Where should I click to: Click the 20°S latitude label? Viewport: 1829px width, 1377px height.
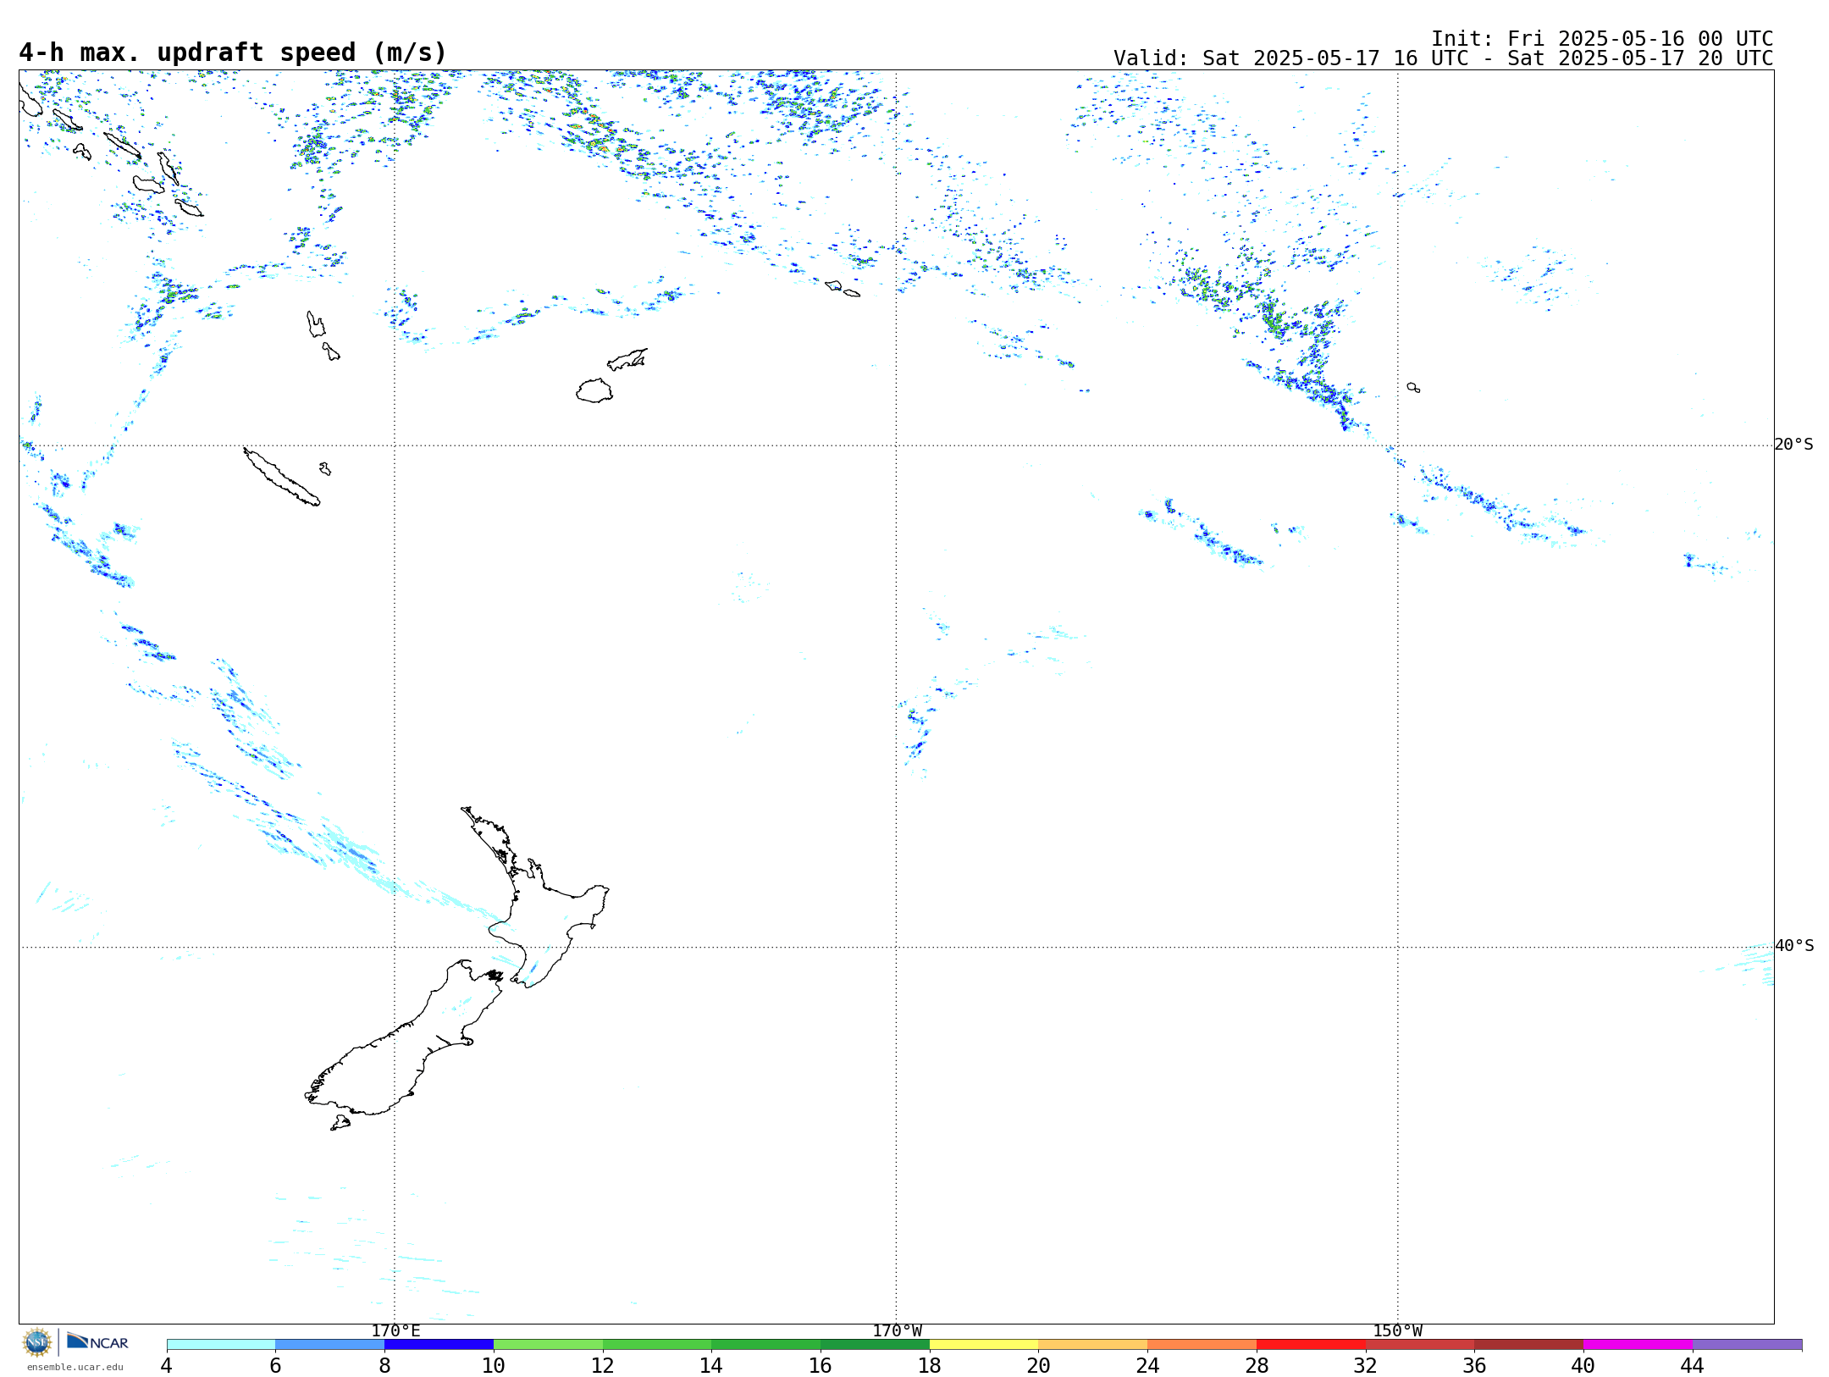click(x=1793, y=445)
